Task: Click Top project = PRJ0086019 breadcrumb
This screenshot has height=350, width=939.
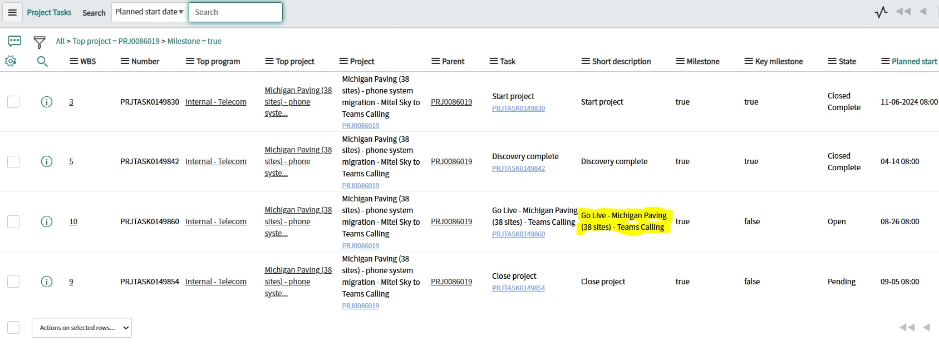Action: [116, 41]
